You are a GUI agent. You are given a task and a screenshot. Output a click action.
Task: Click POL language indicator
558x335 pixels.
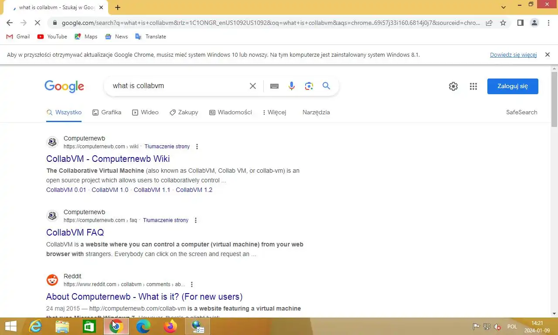pyautogui.click(x=512, y=327)
